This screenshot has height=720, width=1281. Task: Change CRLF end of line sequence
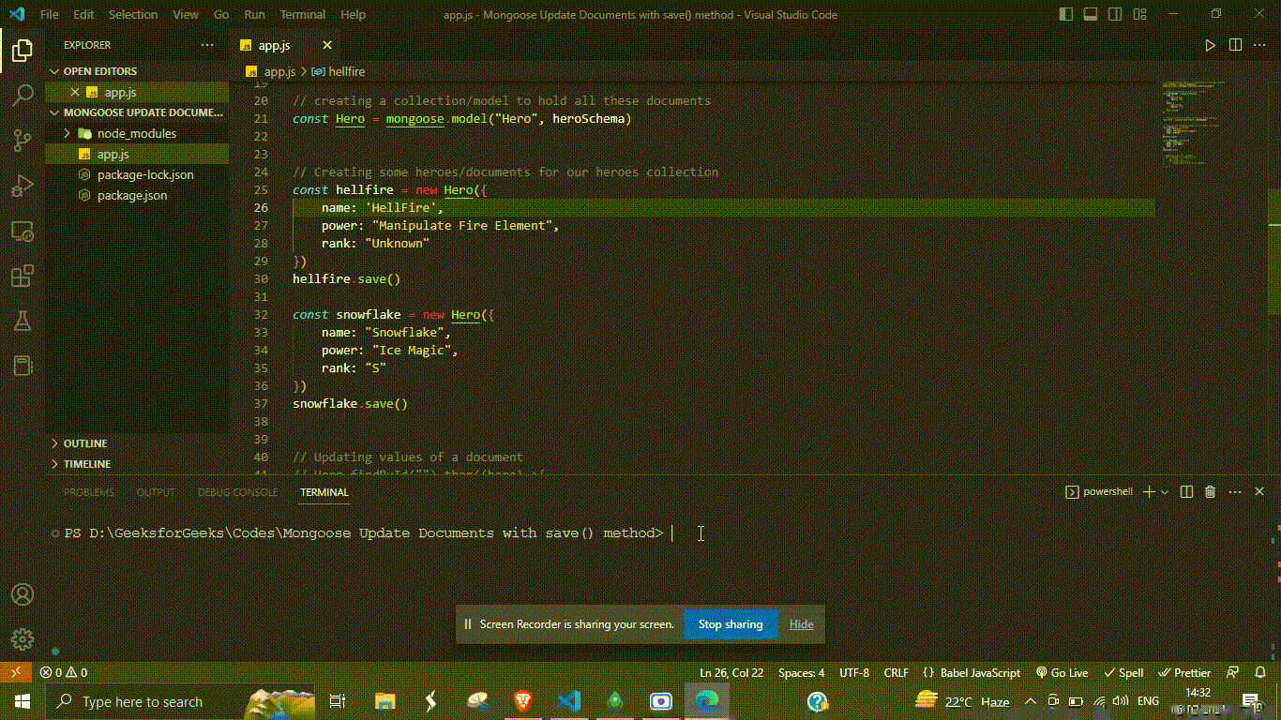896,672
